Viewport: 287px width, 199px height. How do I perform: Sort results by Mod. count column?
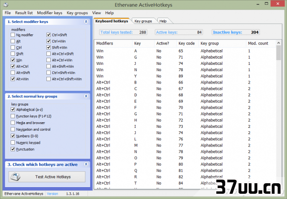tap(261, 43)
